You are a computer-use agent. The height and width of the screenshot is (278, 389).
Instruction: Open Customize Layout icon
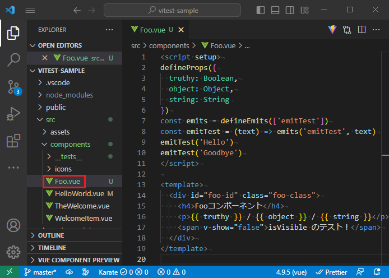point(305,10)
